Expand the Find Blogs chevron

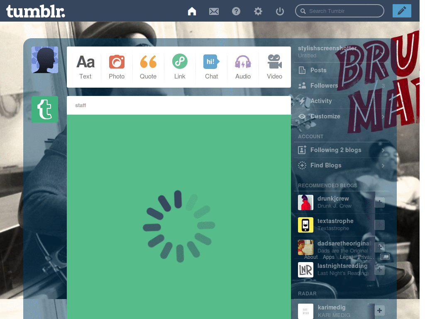(x=383, y=165)
